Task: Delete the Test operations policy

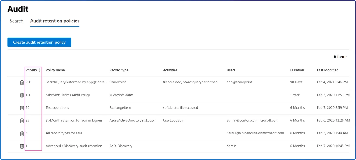Action: point(22,108)
